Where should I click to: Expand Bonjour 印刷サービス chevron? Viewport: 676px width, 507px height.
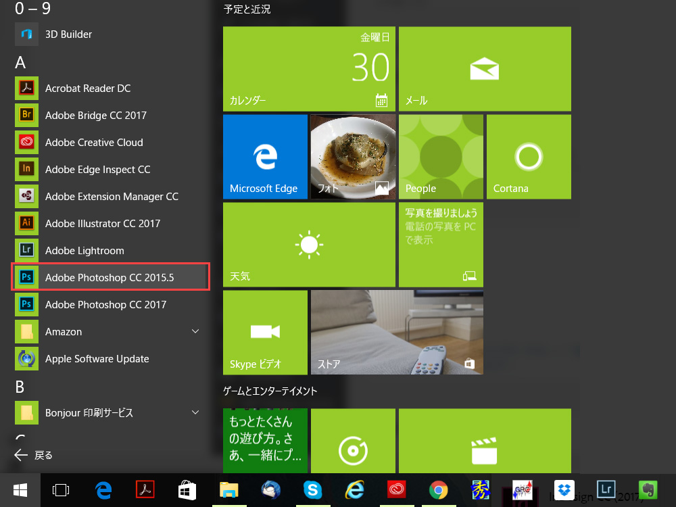point(195,412)
